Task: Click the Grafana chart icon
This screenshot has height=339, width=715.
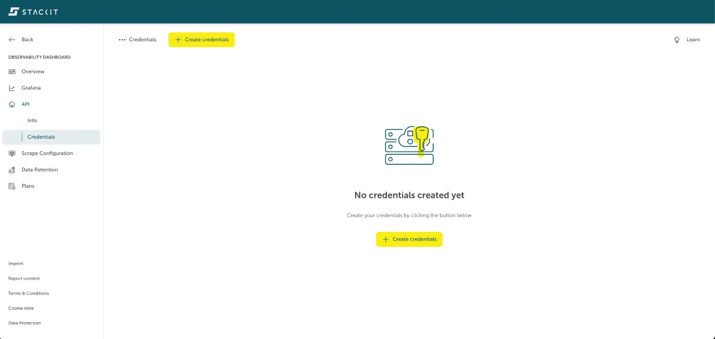Action: tap(12, 88)
